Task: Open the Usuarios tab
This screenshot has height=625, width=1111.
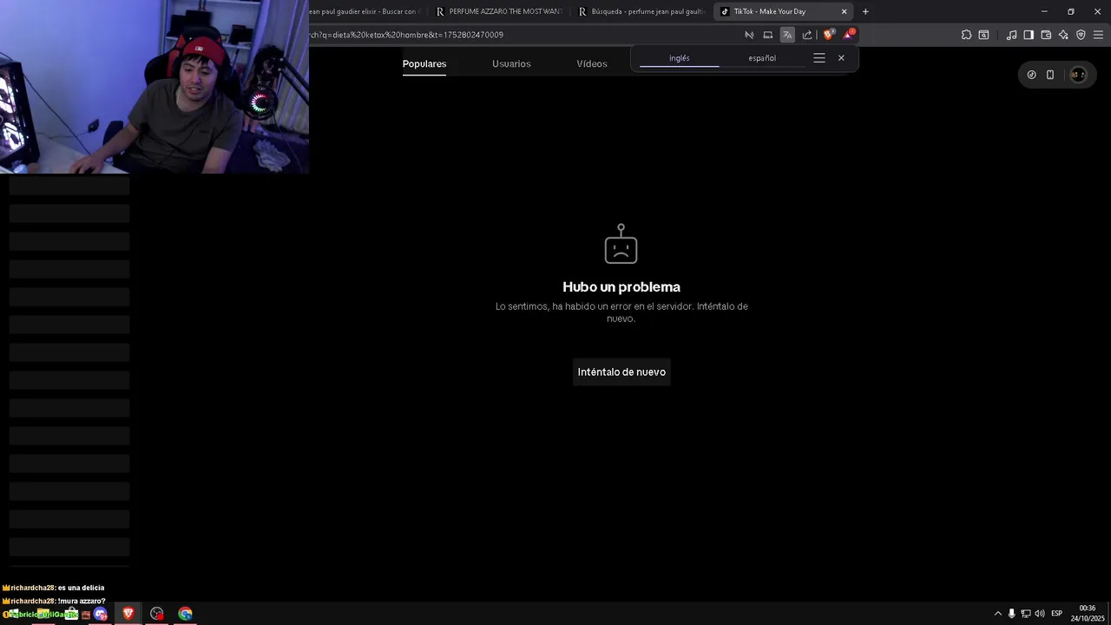Action: point(511,63)
